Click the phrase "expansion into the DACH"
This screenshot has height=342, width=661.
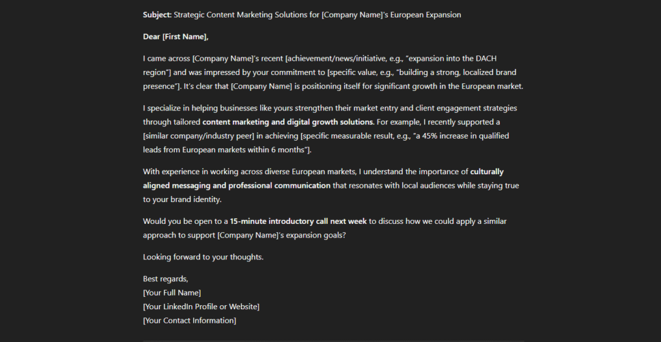point(453,58)
